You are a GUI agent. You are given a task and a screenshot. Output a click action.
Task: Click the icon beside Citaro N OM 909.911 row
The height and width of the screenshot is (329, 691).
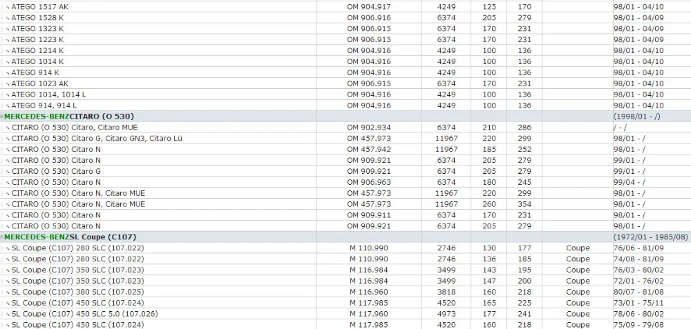pyautogui.click(x=8, y=216)
